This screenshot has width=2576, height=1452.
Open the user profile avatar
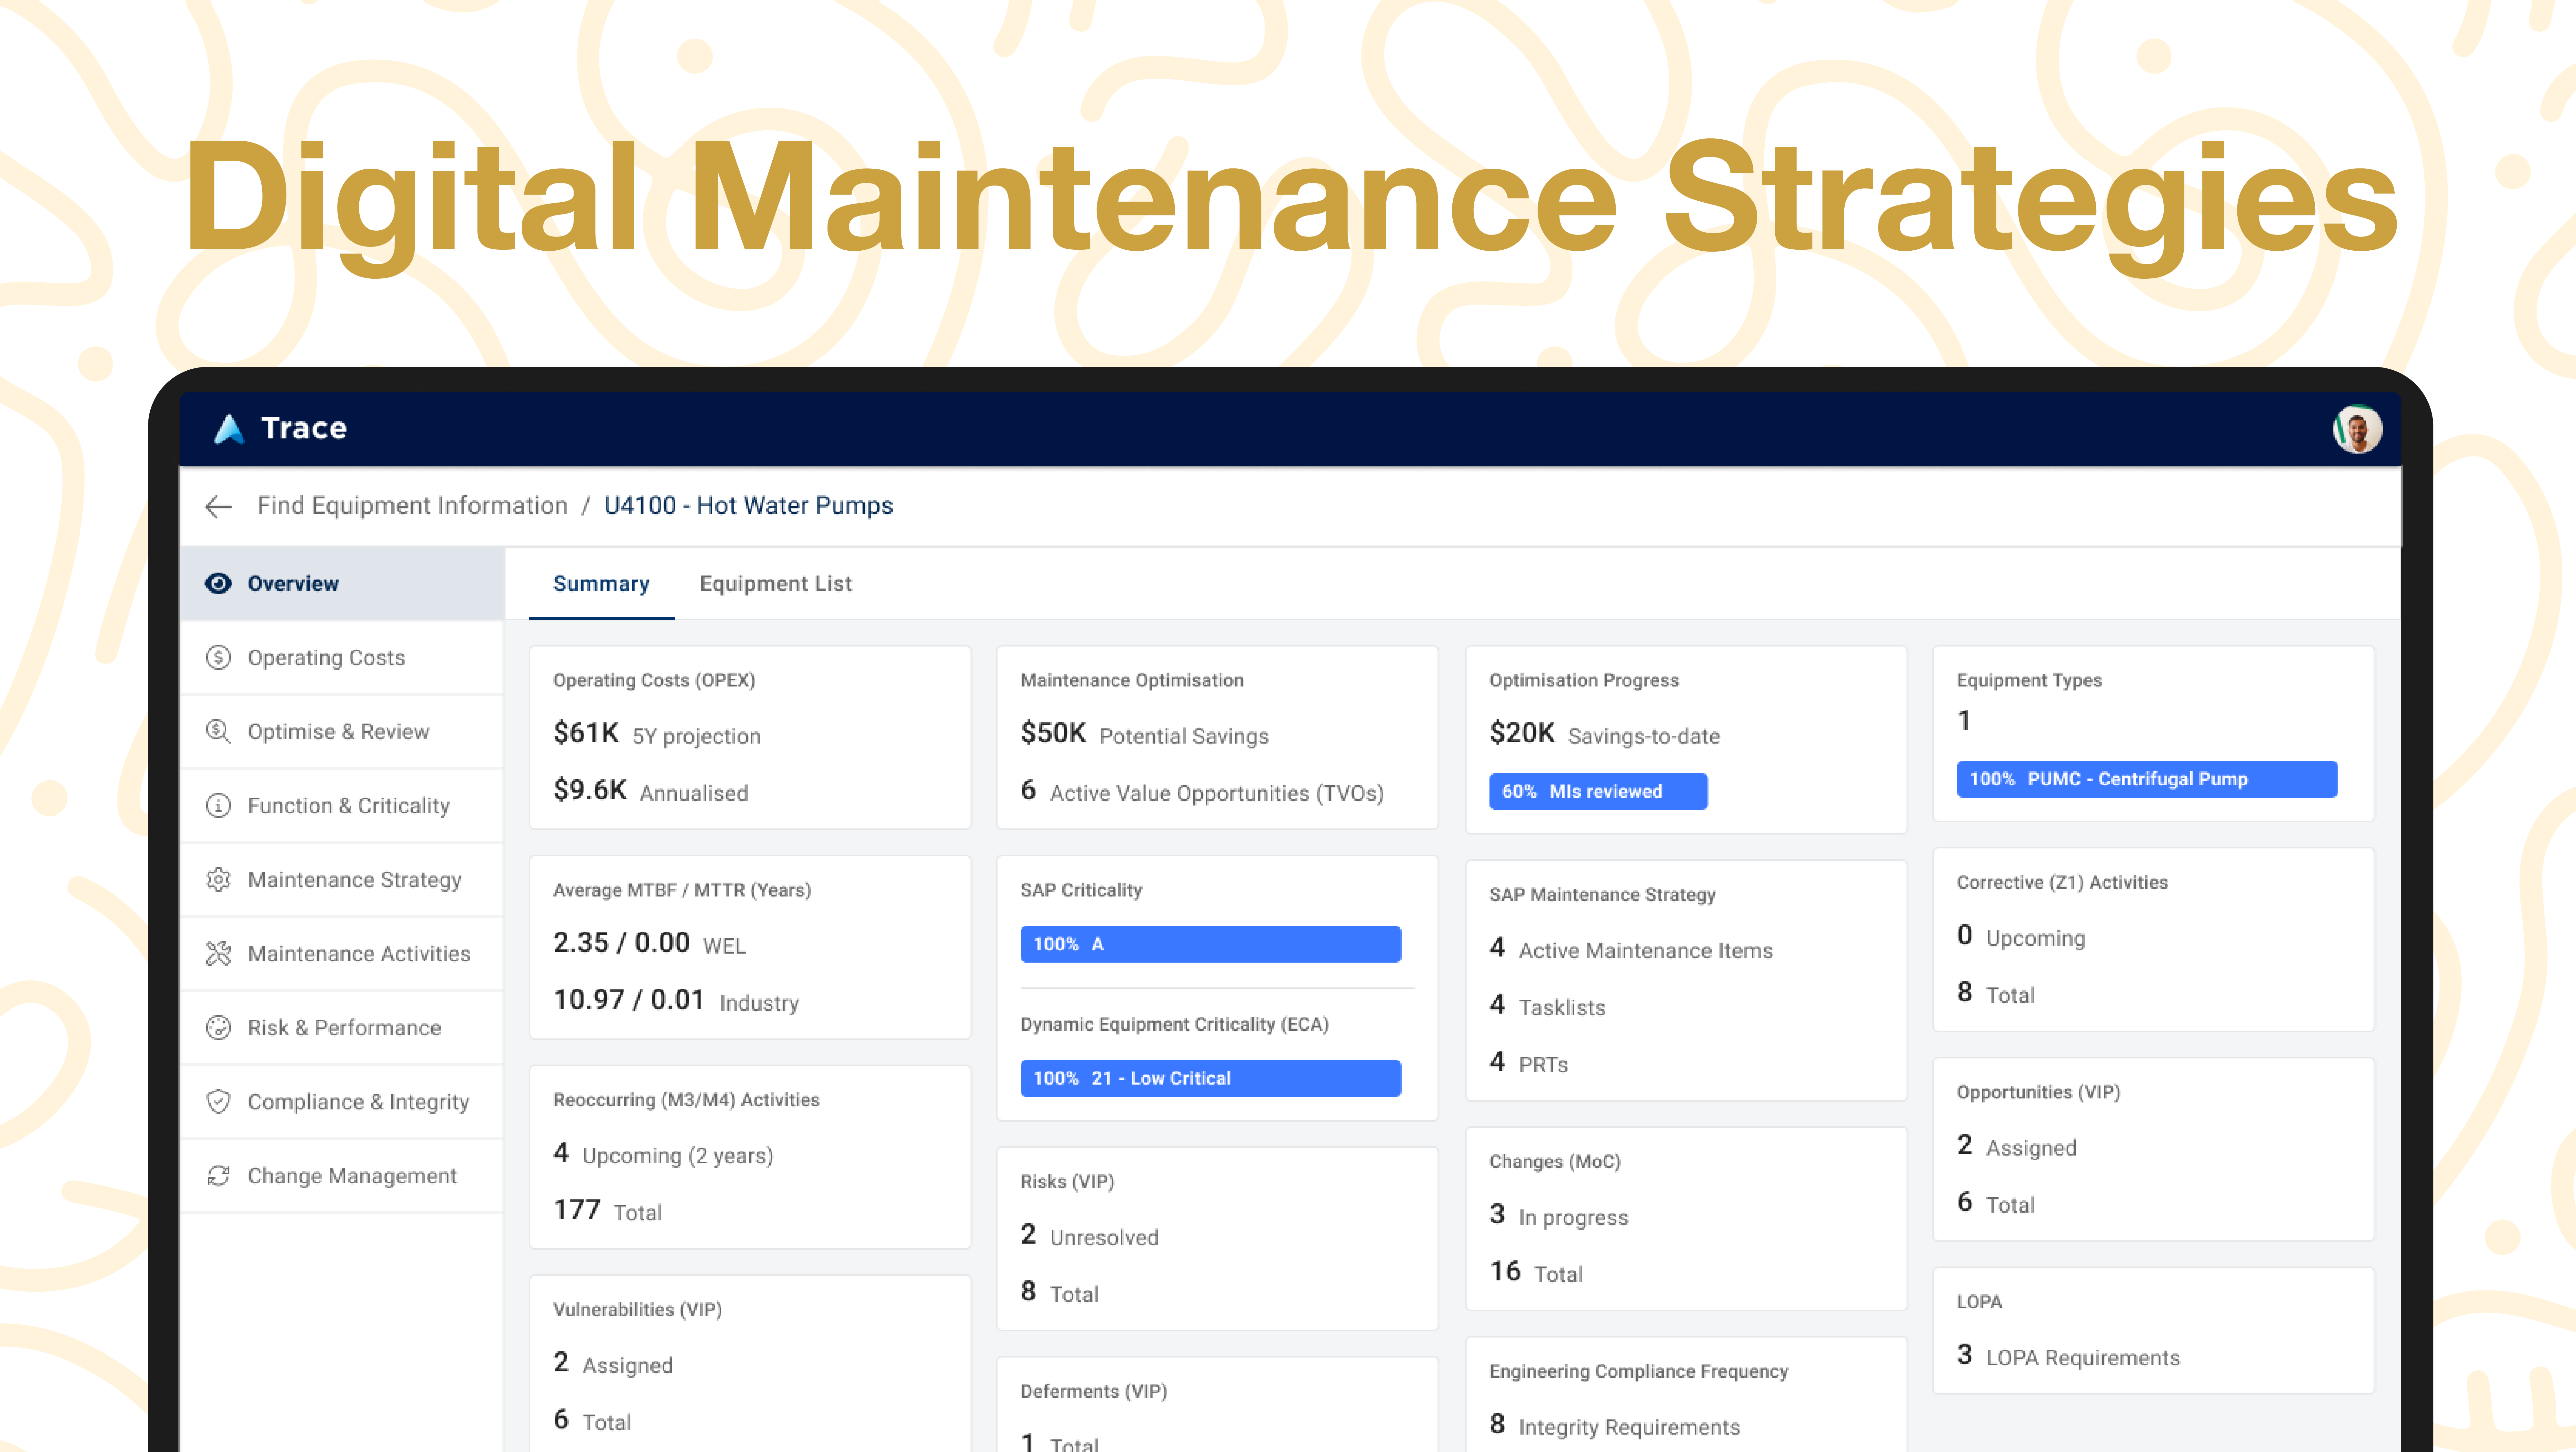[x=2357, y=429]
